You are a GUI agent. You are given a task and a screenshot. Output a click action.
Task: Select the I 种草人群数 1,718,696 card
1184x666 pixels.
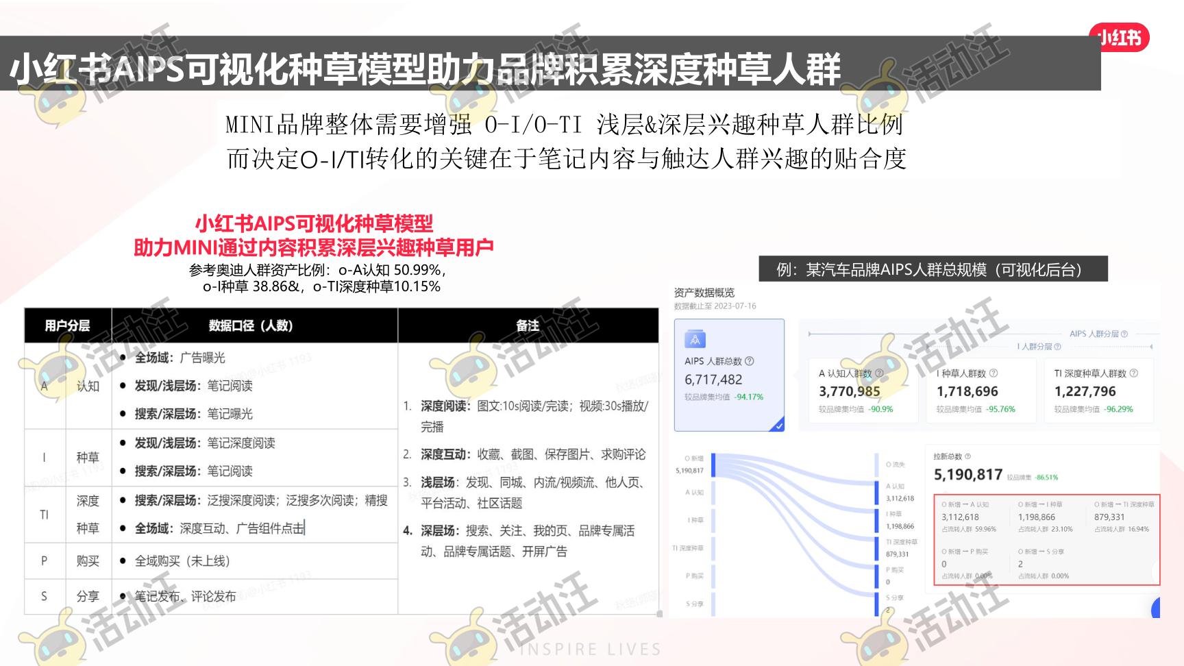point(980,391)
